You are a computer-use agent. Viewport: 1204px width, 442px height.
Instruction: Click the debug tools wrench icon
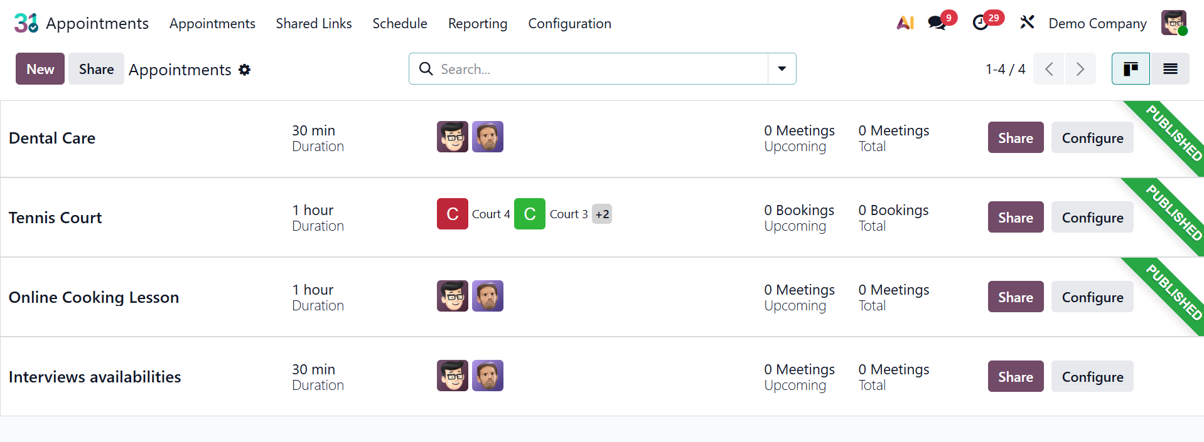pos(1027,23)
